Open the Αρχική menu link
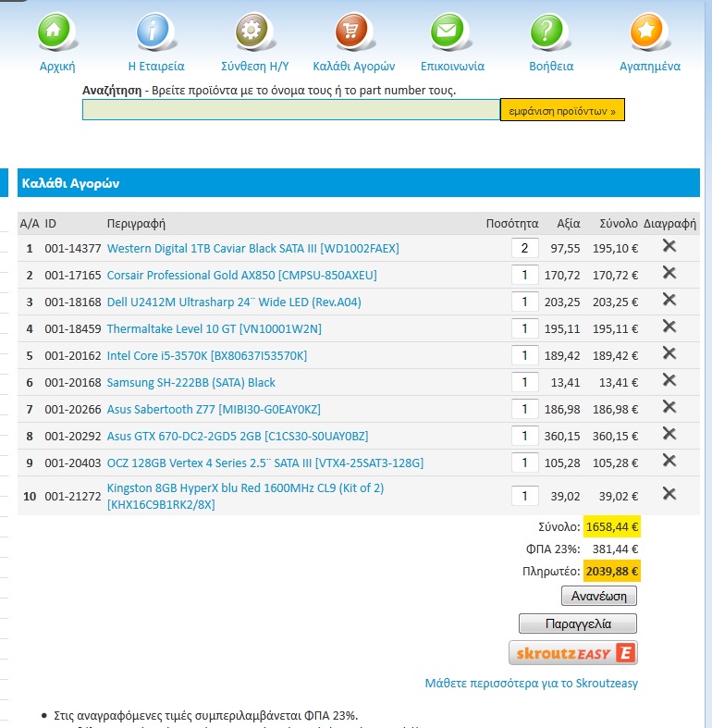 click(57, 67)
